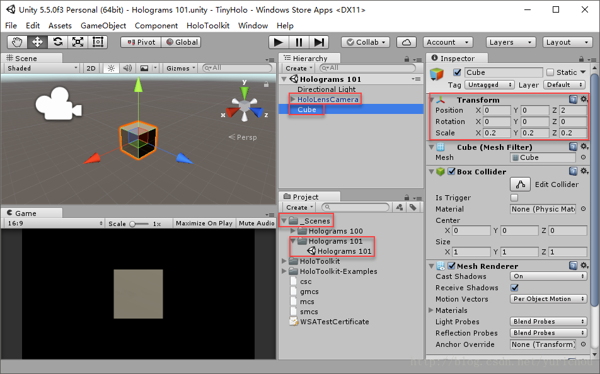Click Hierarchy Create button
600x374 pixels.
[299, 68]
